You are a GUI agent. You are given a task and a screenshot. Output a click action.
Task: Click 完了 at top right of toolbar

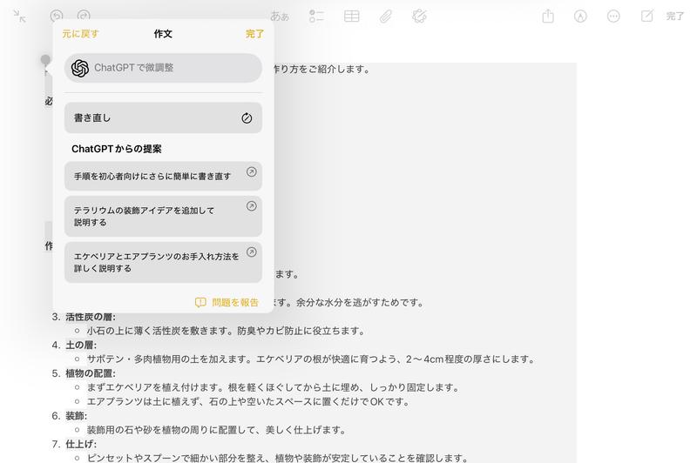[x=674, y=17]
